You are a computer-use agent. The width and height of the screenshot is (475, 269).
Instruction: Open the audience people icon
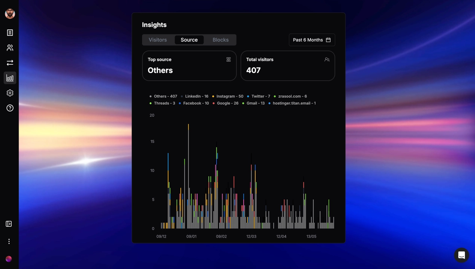(10, 48)
